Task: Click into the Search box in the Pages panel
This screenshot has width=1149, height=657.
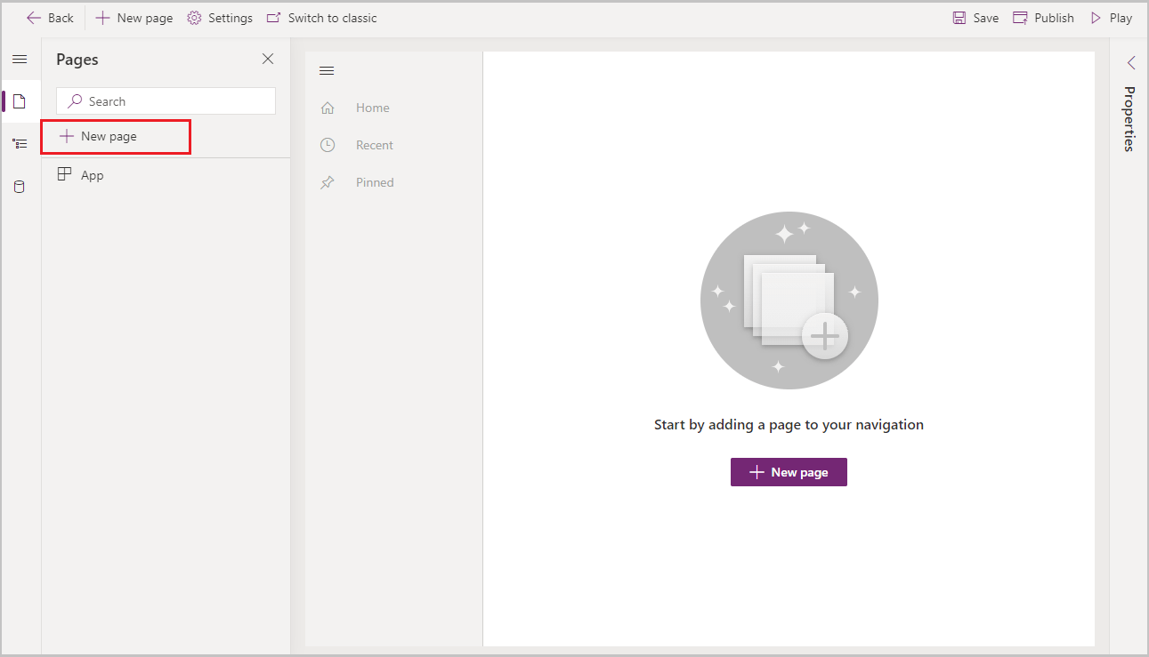Action: [165, 100]
